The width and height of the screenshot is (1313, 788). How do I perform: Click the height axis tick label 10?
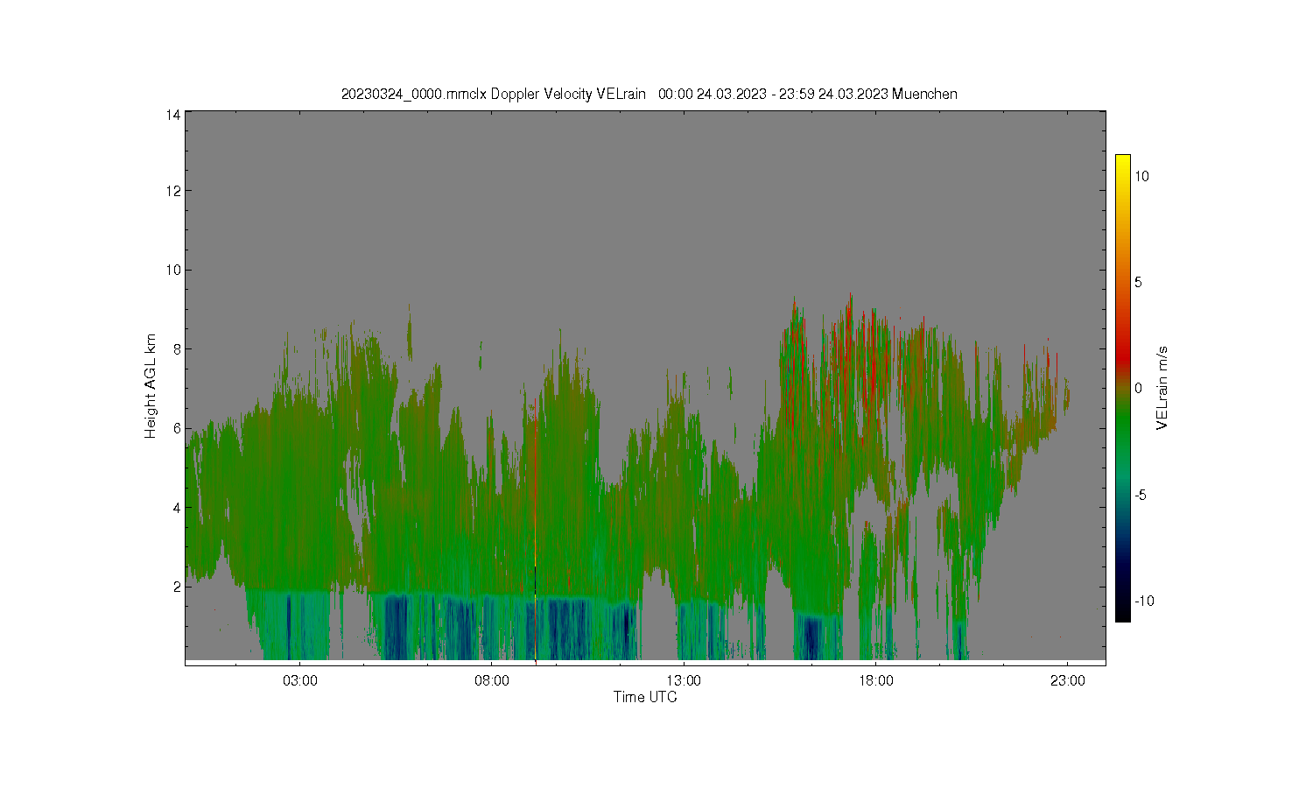pos(173,270)
